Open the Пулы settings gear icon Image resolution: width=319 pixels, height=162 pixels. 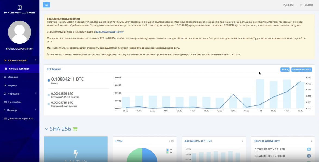point(172,141)
